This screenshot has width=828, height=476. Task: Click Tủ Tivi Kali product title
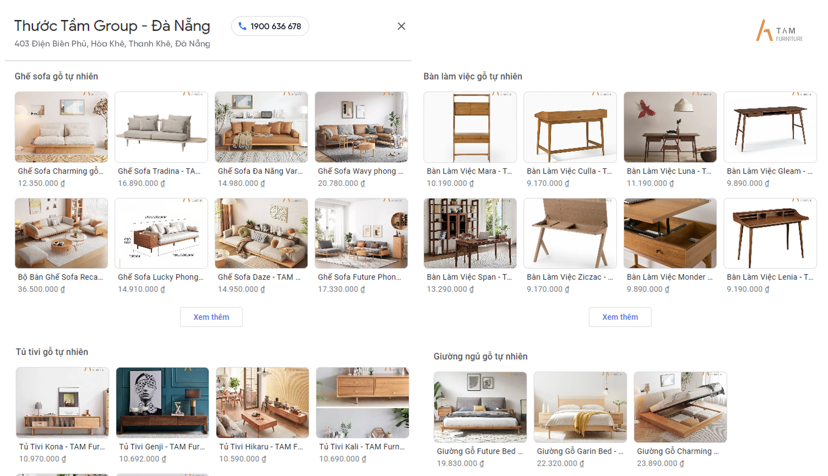click(x=362, y=447)
